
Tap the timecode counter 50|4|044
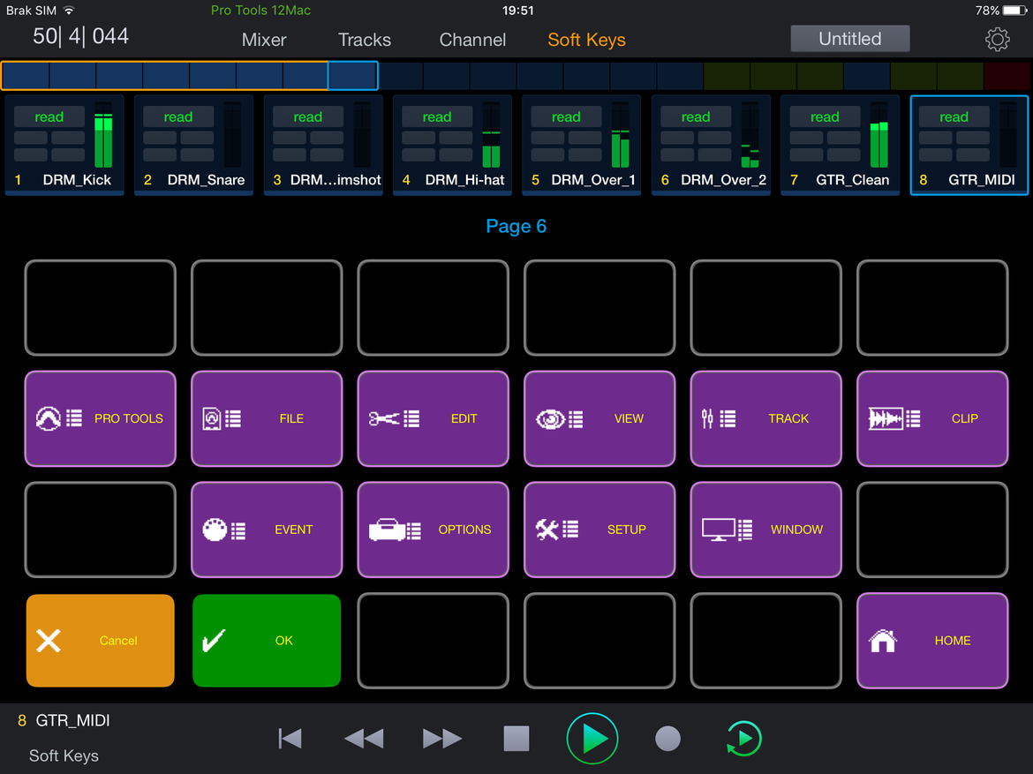80,36
